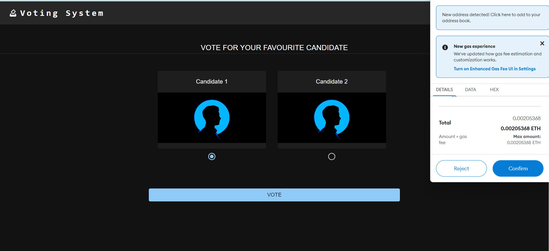
Task: Click the Max amount label
Action: [x=527, y=136]
